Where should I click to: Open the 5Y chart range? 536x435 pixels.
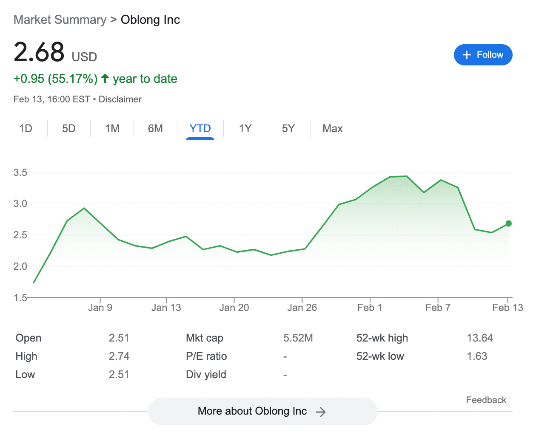[288, 129]
